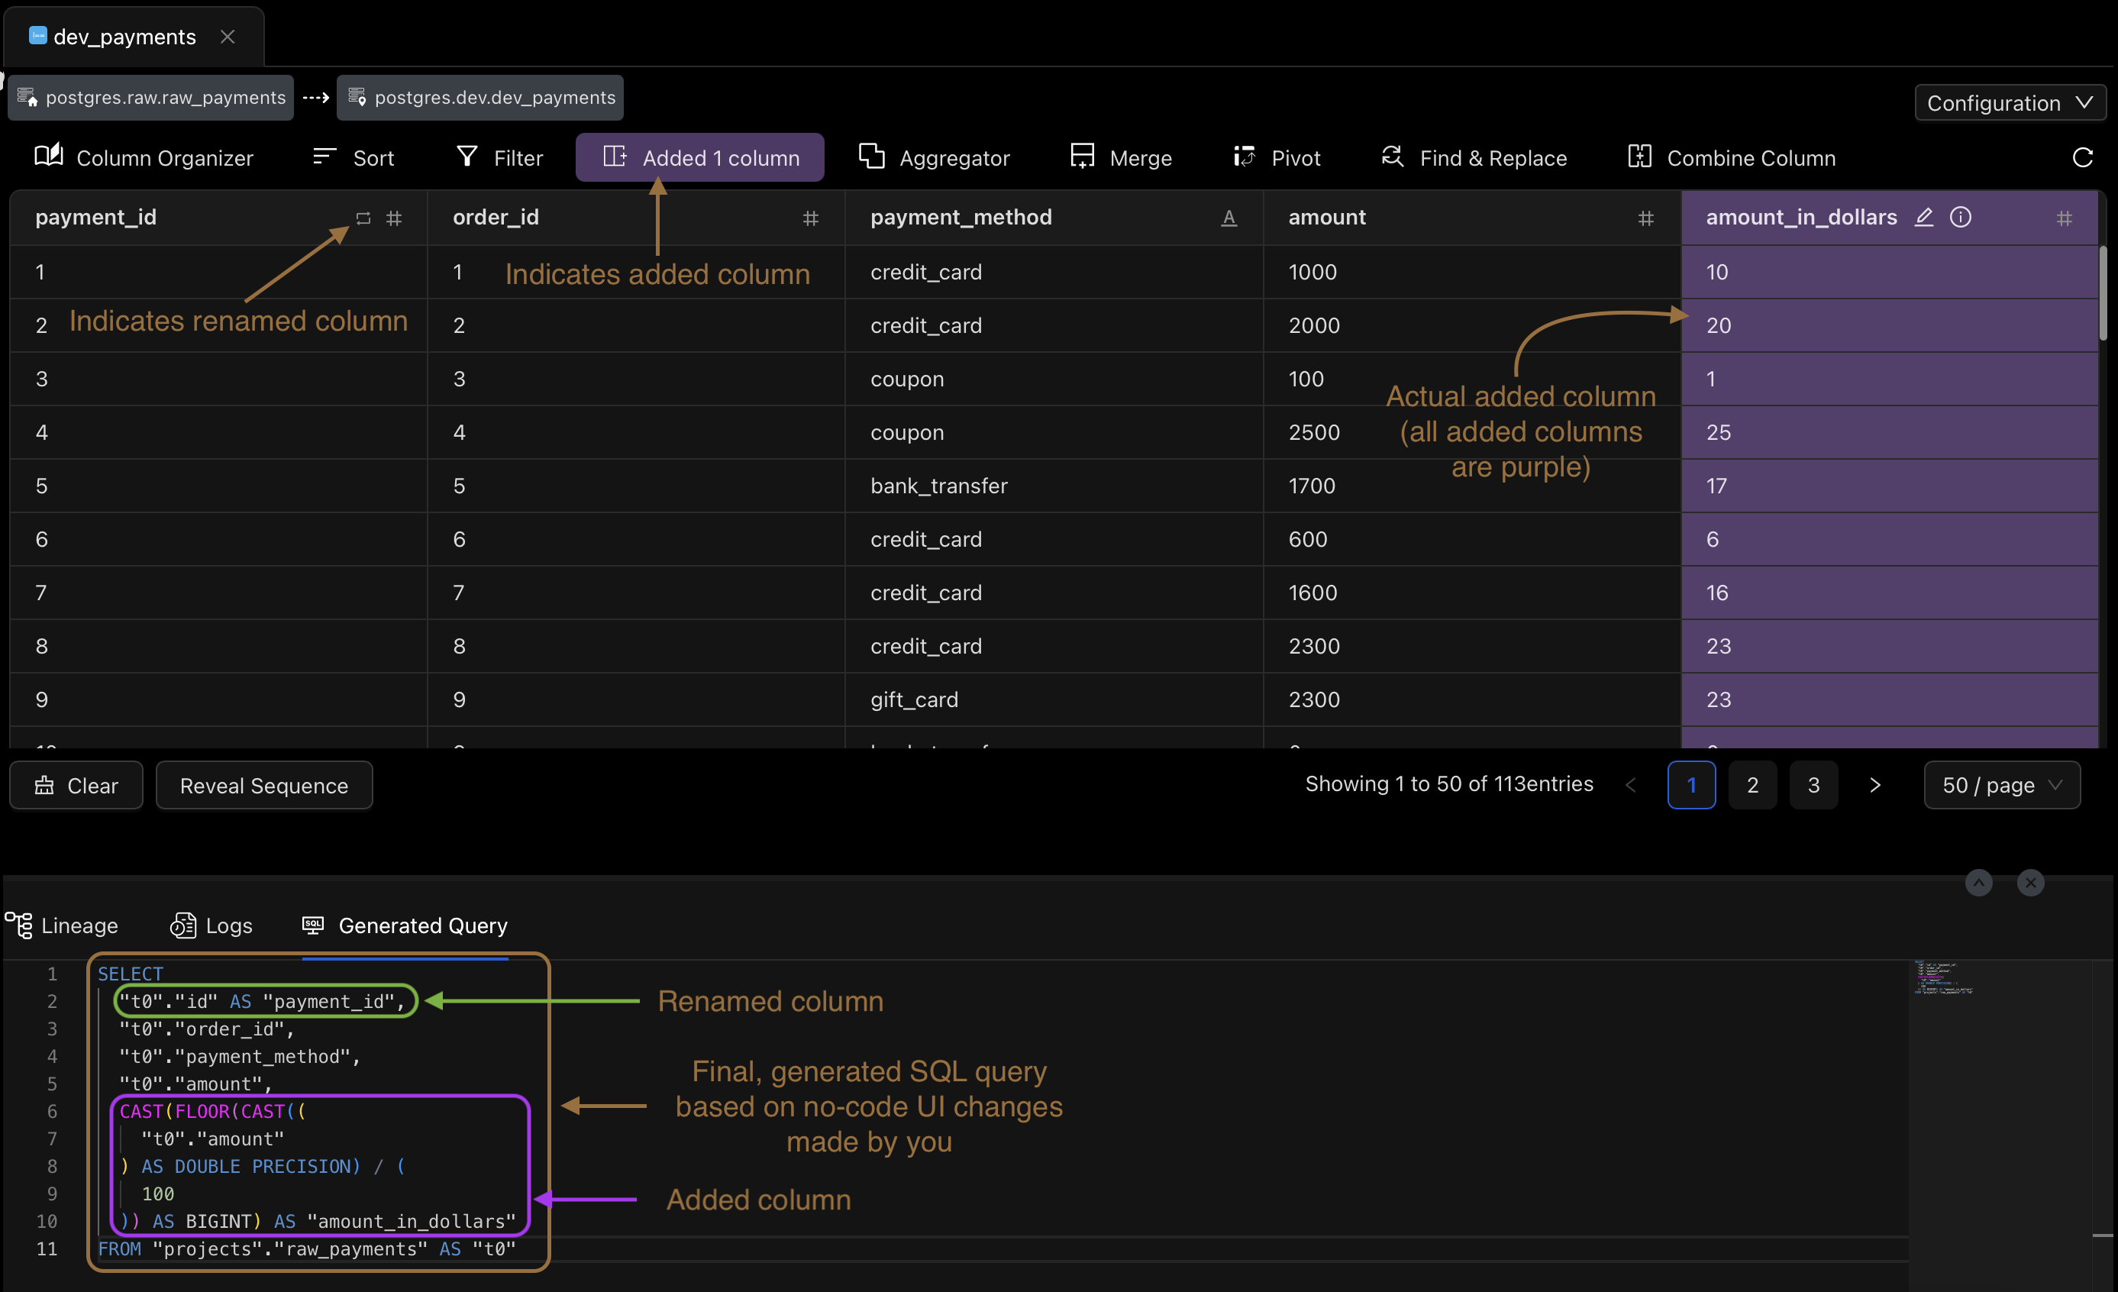Open the Find & Replace tool
The width and height of the screenshot is (2118, 1292).
(1474, 157)
